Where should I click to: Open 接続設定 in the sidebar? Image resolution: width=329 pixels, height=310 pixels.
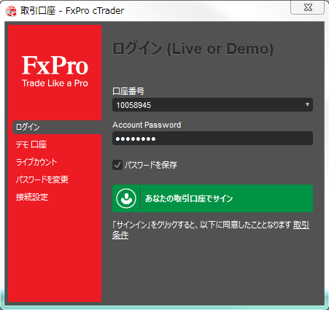coord(32,197)
